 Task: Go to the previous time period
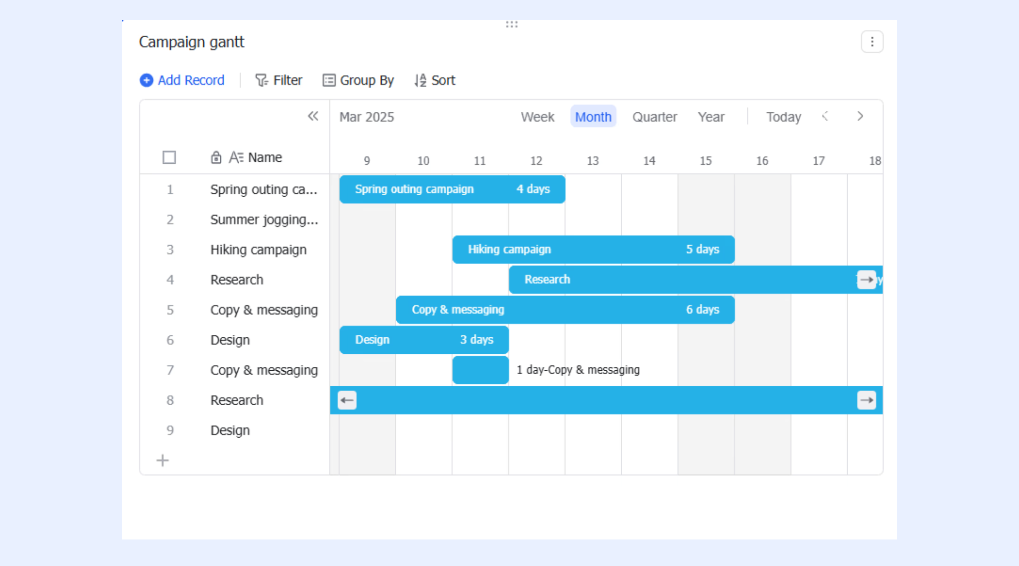click(825, 116)
